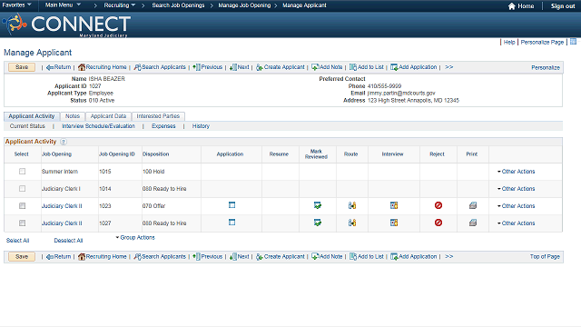This screenshot has width=581, height=327.
Task: Open the Interested Parties tab
Action: pyautogui.click(x=158, y=116)
